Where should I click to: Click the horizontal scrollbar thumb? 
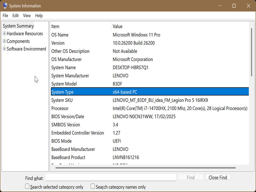[146, 168]
